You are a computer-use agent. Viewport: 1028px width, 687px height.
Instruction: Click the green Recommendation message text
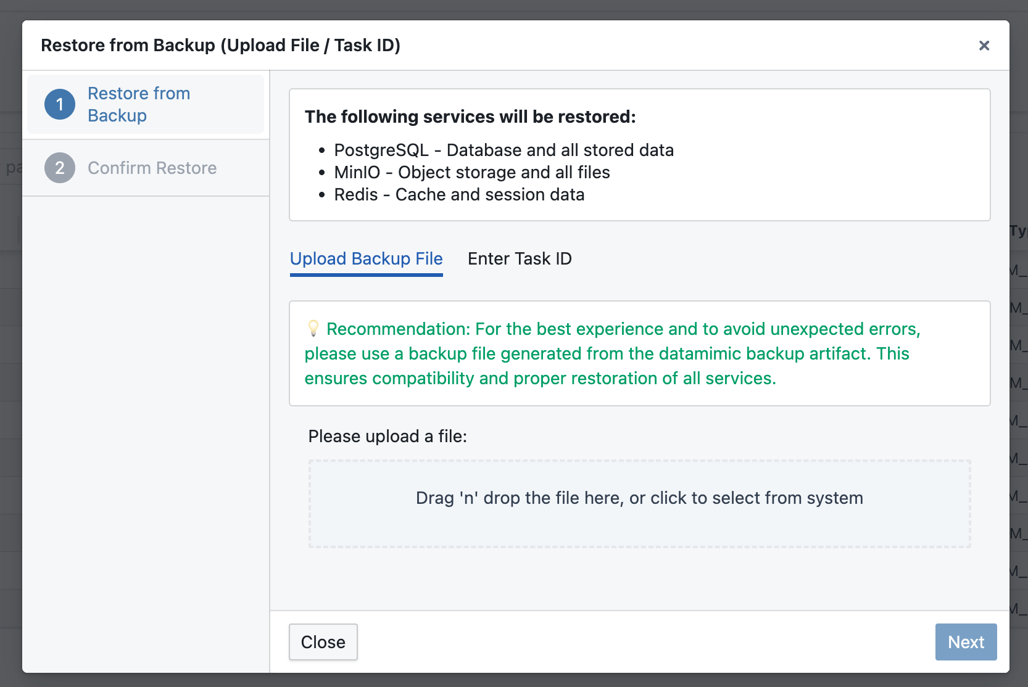pos(613,353)
